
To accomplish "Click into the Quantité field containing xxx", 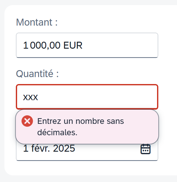I will click(87, 97).
